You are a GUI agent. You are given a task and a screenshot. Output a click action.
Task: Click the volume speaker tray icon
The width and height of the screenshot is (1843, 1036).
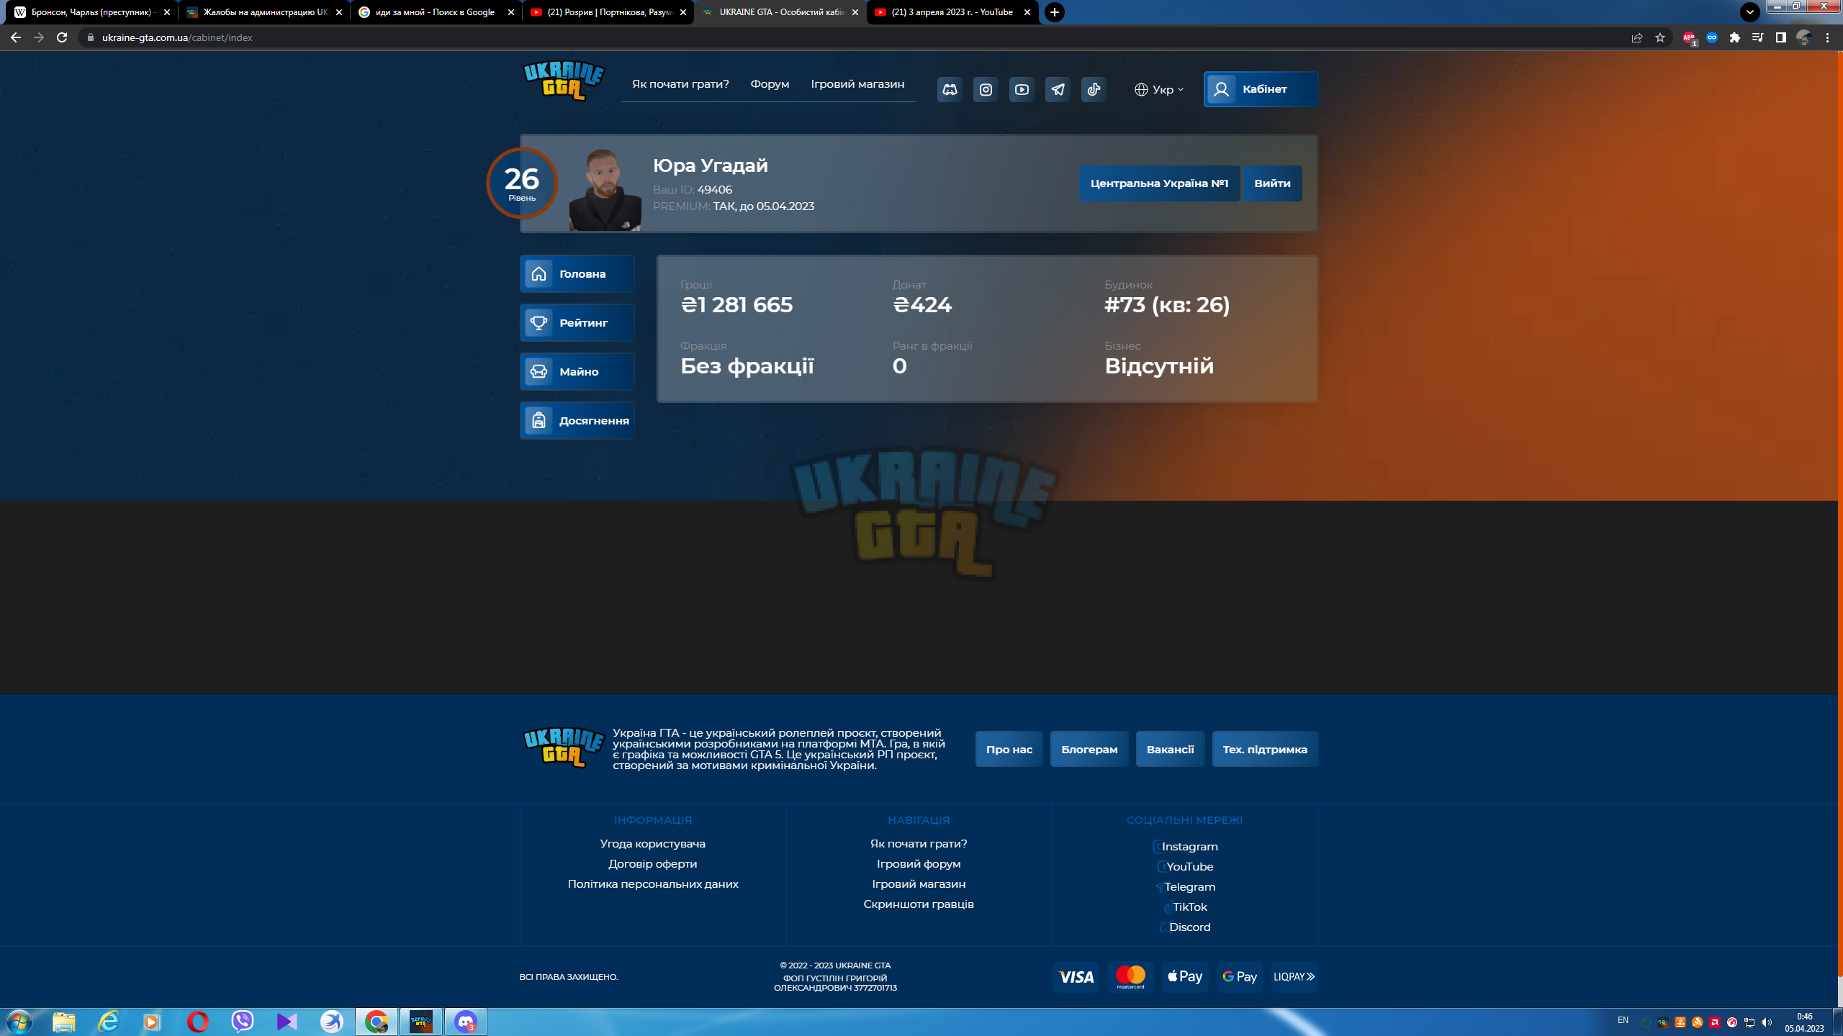[1767, 1022]
